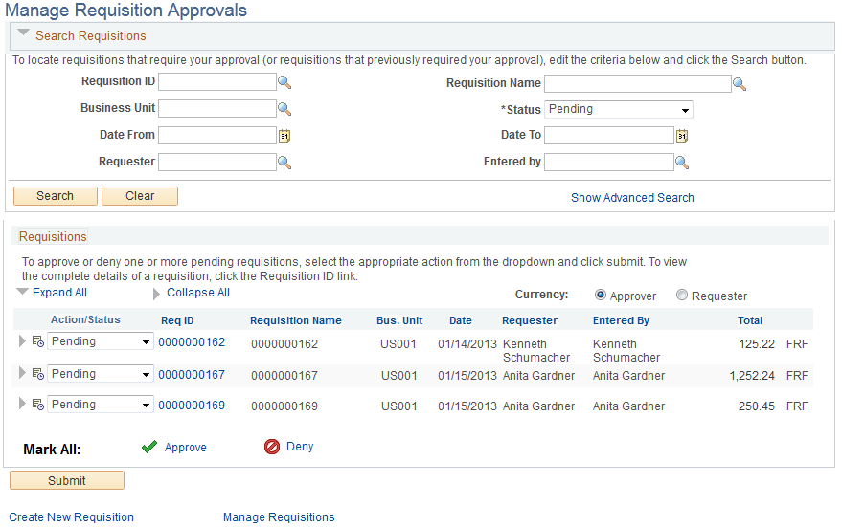Click detail icon for requisition 0000000167
The image size is (842, 527).
[x=38, y=374]
